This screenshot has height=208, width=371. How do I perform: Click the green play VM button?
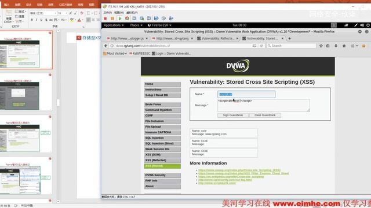click(x=120, y=18)
